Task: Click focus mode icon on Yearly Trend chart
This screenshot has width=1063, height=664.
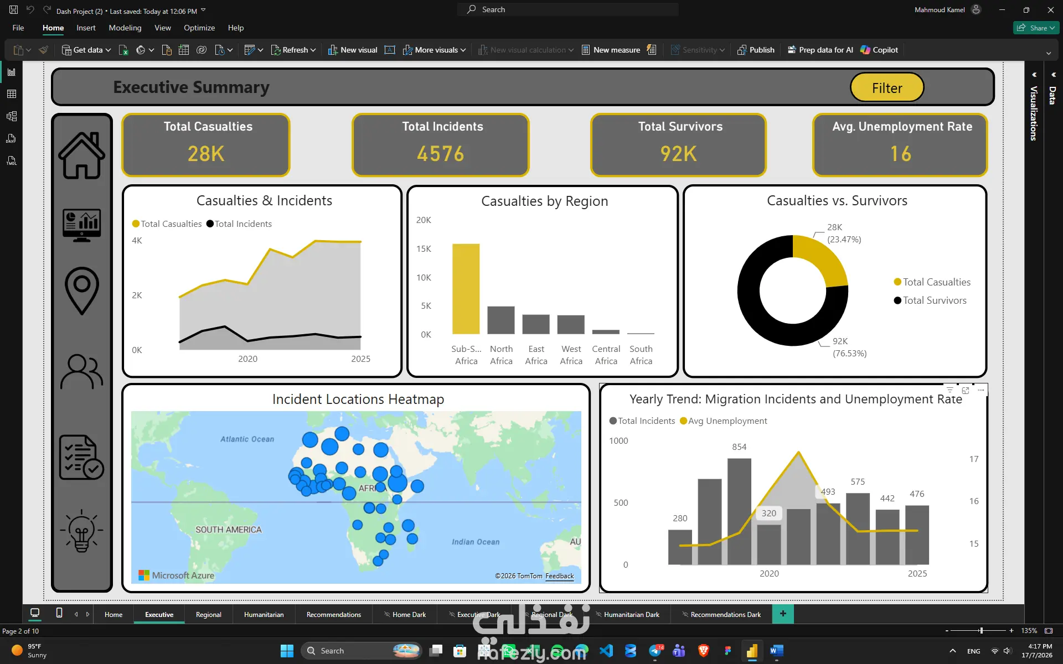Action: (966, 390)
